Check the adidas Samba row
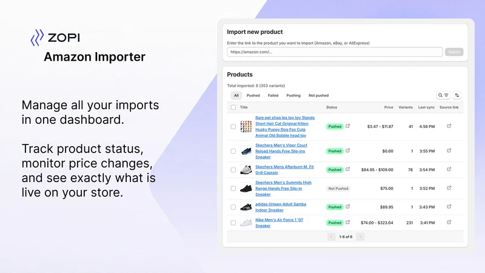This screenshot has width=485, height=273. click(x=233, y=207)
